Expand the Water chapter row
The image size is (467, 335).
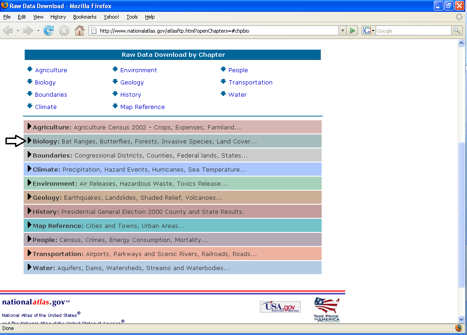[x=173, y=268]
